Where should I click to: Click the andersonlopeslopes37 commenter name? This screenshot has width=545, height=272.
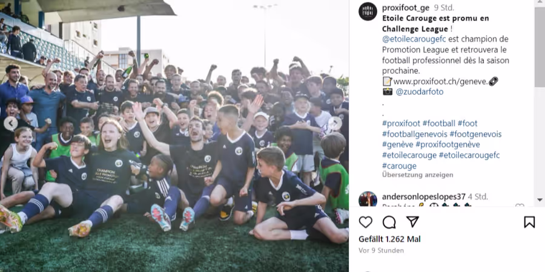pyautogui.click(x=424, y=196)
